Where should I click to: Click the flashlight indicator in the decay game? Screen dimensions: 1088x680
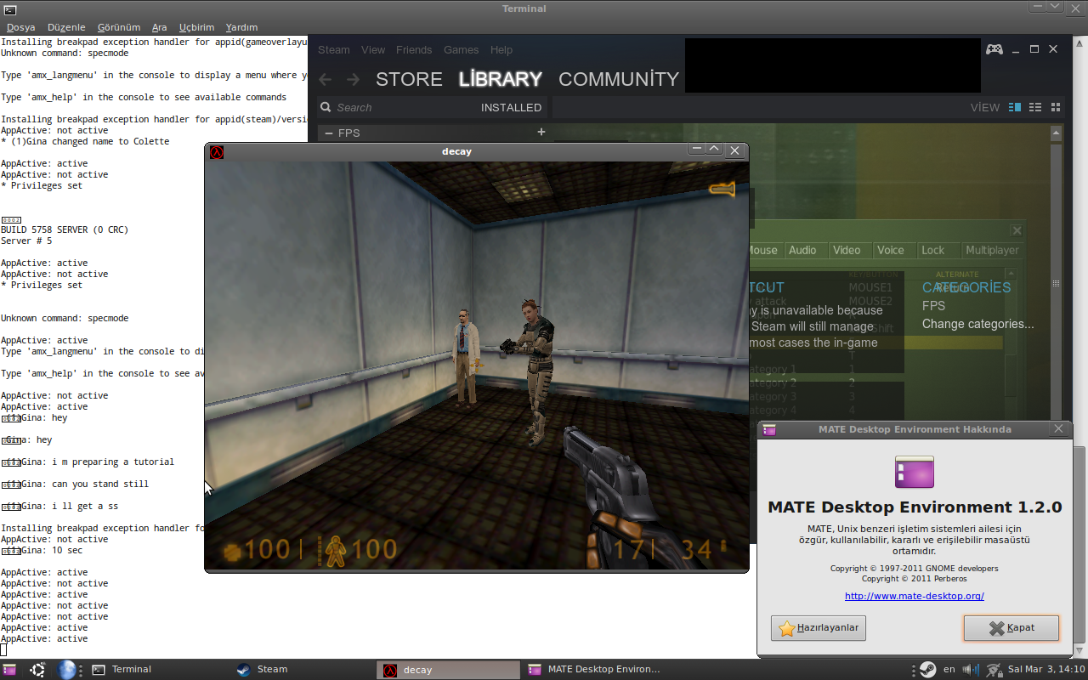tap(722, 190)
